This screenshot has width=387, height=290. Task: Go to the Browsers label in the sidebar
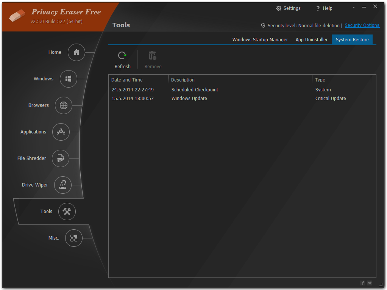[39, 105]
